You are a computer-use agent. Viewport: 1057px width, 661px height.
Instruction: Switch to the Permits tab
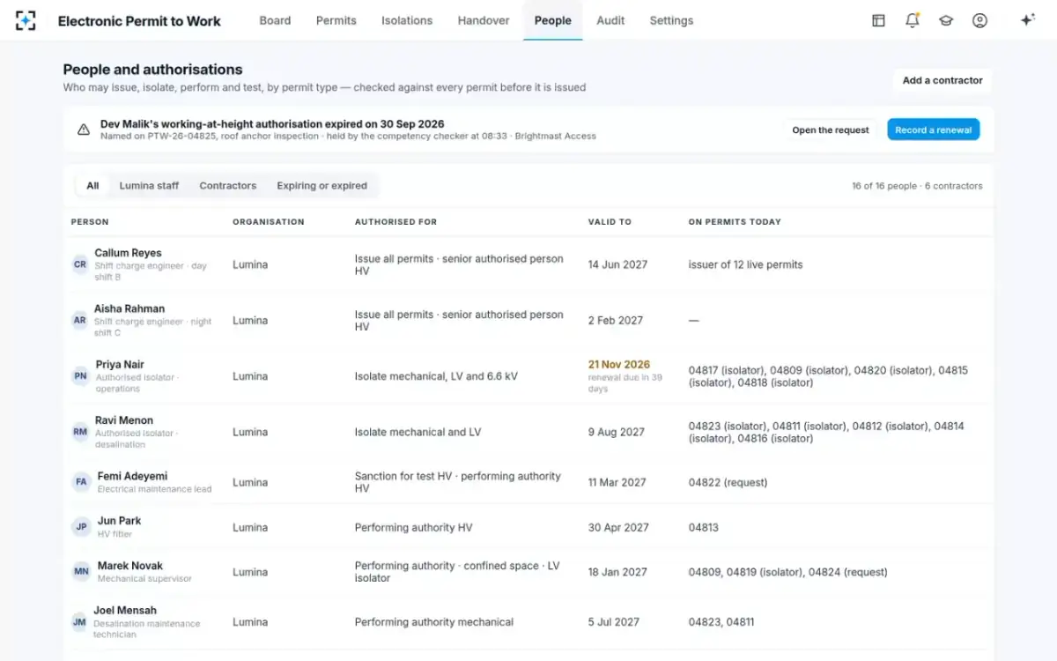[336, 20]
